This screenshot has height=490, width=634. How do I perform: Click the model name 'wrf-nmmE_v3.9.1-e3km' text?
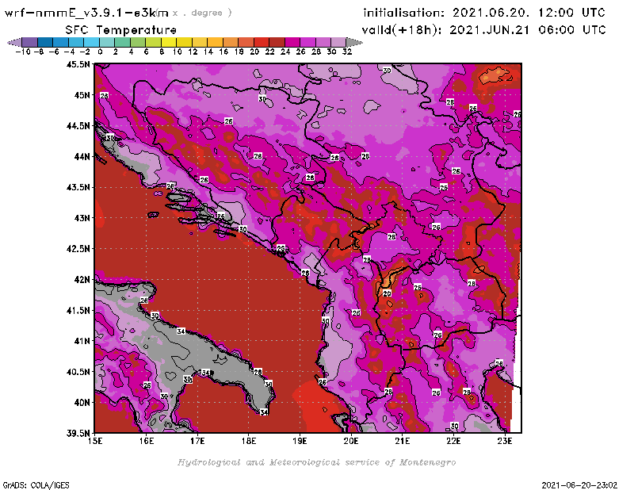[86, 13]
